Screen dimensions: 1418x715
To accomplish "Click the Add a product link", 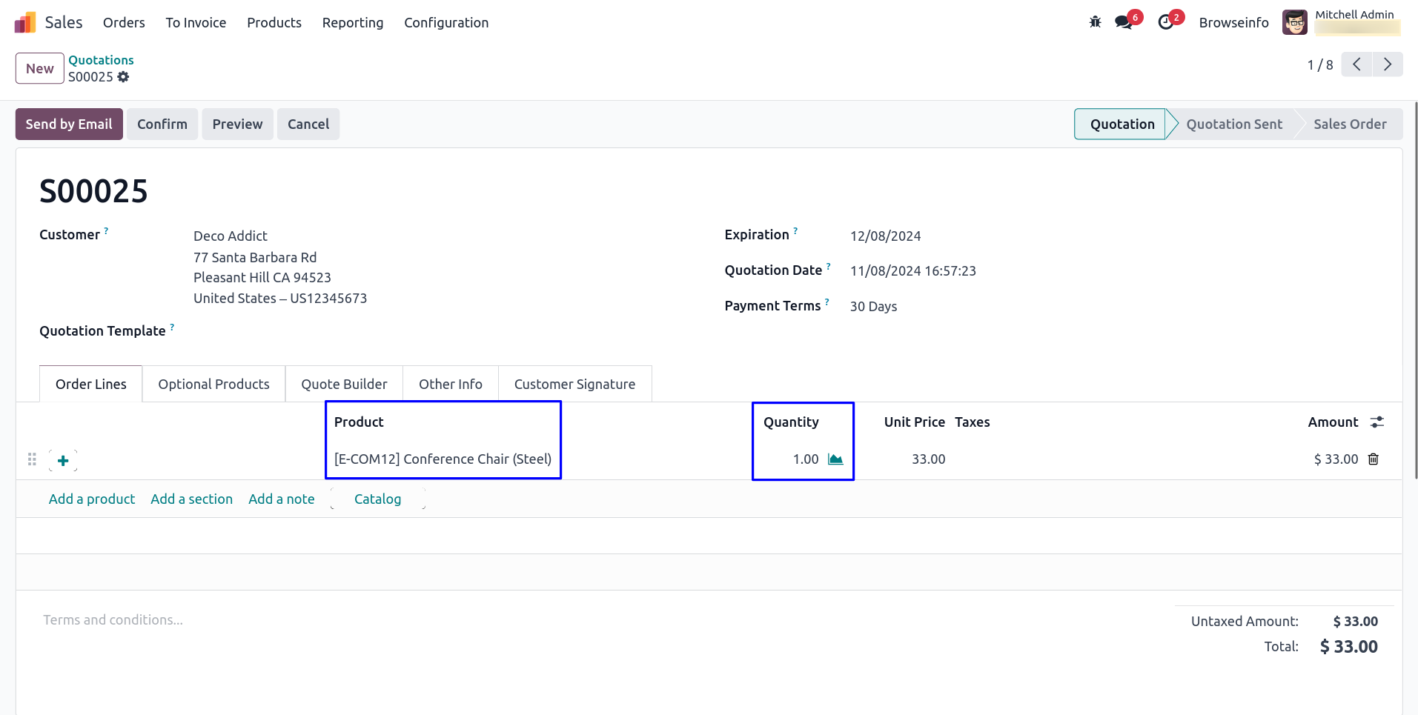I will (x=92, y=499).
